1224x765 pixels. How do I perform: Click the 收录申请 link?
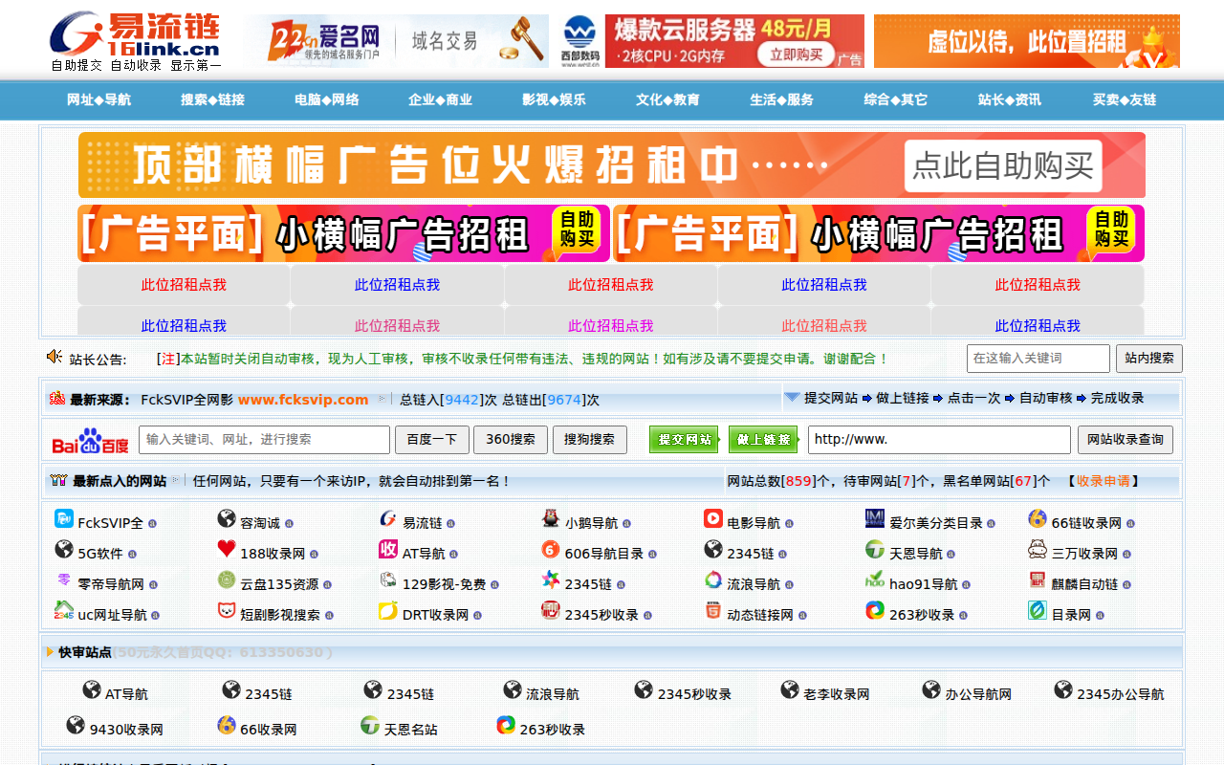pyautogui.click(x=1103, y=481)
